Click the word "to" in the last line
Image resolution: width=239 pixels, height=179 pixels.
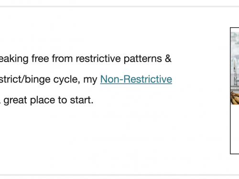point(62,100)
